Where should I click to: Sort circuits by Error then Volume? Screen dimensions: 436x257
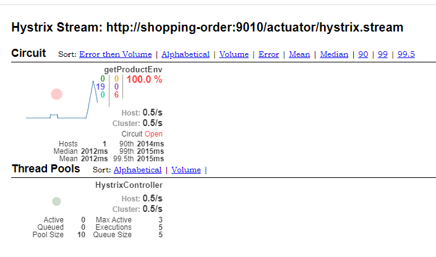pyautogui.click(x=116, y=54)
